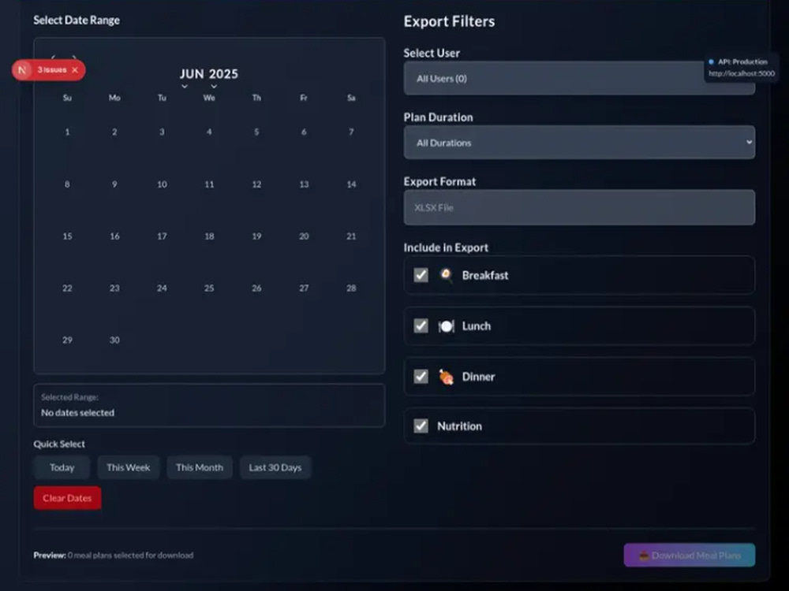Pick date 13 in calendar

tap(304, 184)
